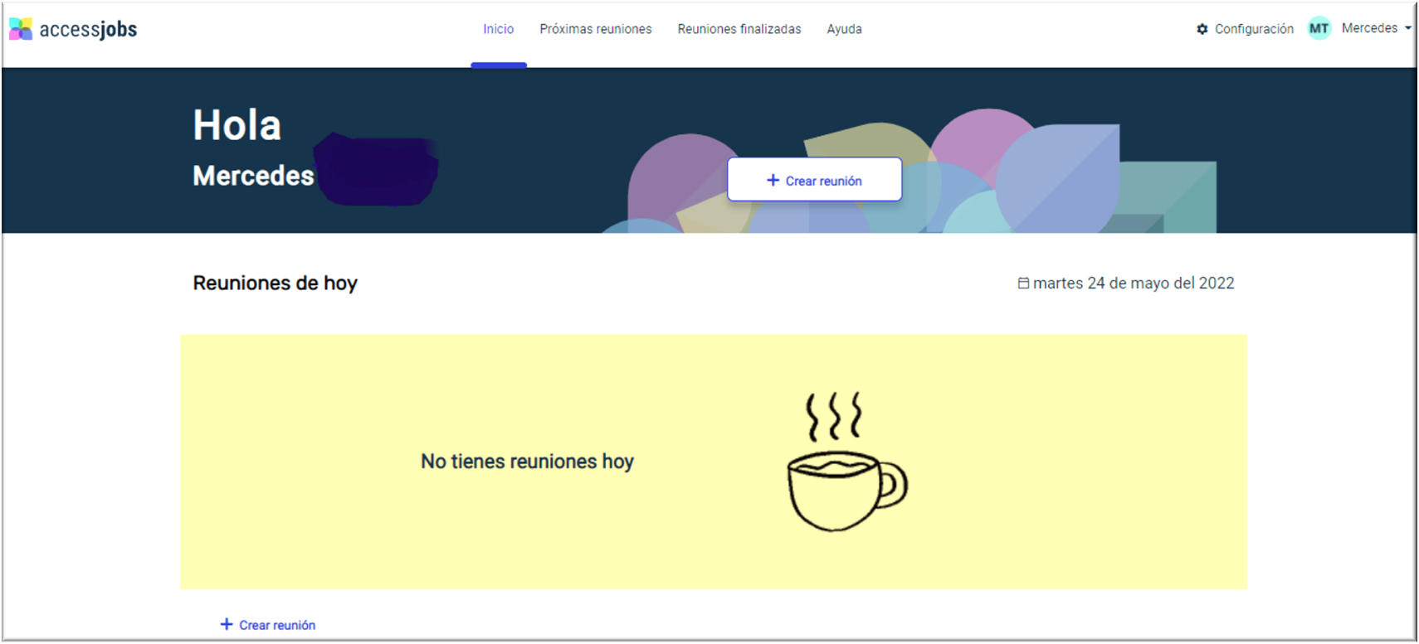The width and height of the screenshot is (1419, 644).
Task: Click the Crear reunión button in banner
Action: coord(815,180)
